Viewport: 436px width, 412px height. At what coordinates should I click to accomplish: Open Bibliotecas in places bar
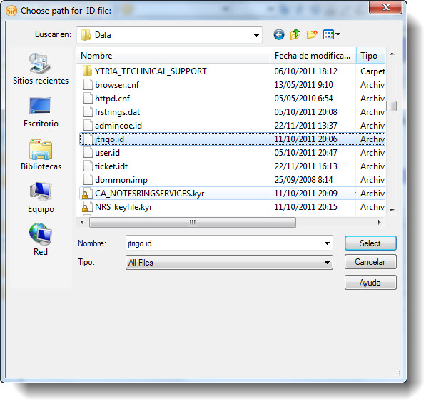tap(41, 154)
